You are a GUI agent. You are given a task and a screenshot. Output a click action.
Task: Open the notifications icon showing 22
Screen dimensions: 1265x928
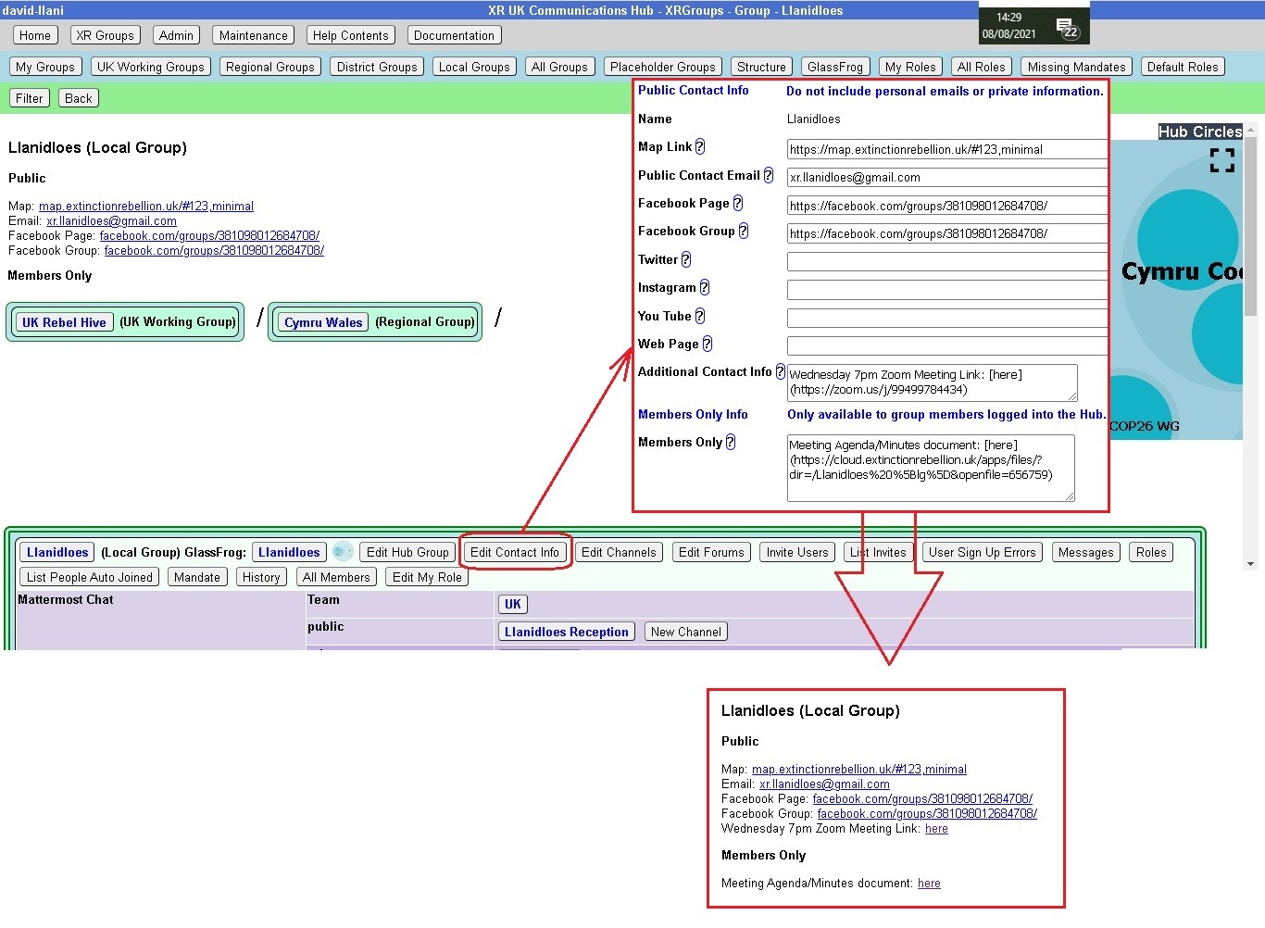click(x=1067, y=28)
